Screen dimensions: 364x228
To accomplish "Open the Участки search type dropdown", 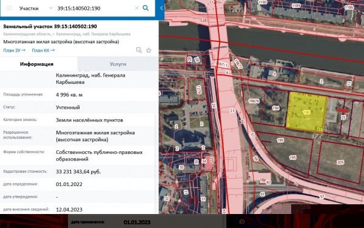I will pos(36,8).
